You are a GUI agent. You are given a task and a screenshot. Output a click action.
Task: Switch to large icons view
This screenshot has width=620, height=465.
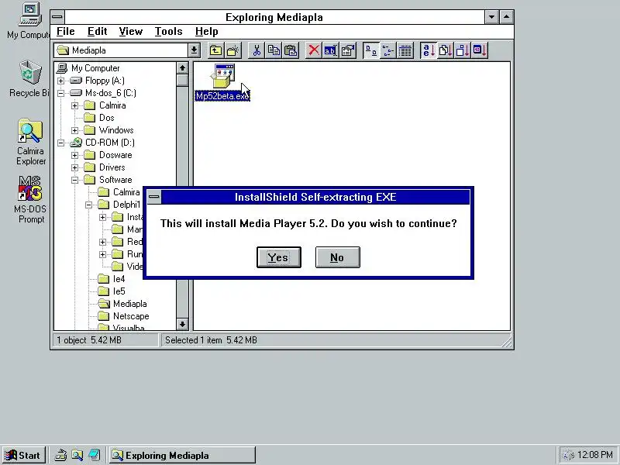click(x=371, y=50)
